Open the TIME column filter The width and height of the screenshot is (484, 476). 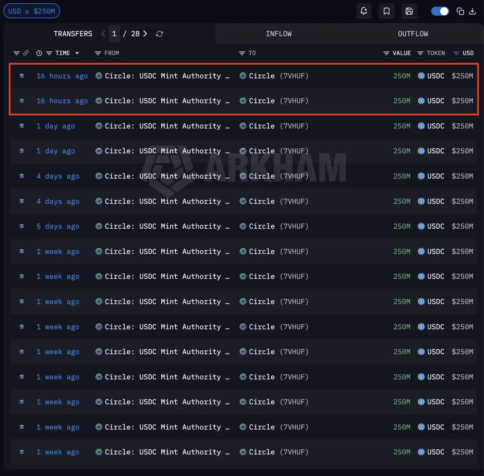pyautogui.click(x=49, y=53)
